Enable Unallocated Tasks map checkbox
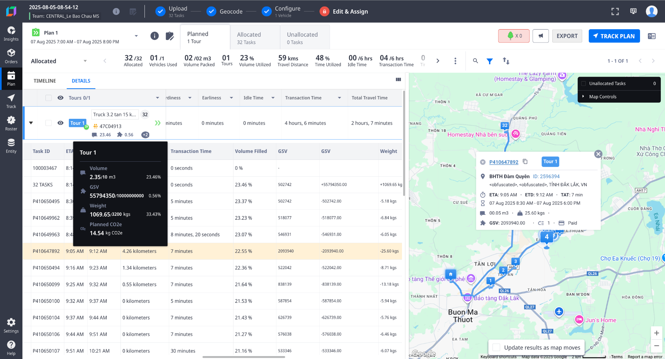This screenshot has height=359, width=665. point(583,83)
